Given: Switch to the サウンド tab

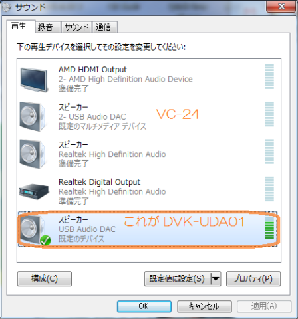Looking at the screenshot, I should click(x=76, y=27).
